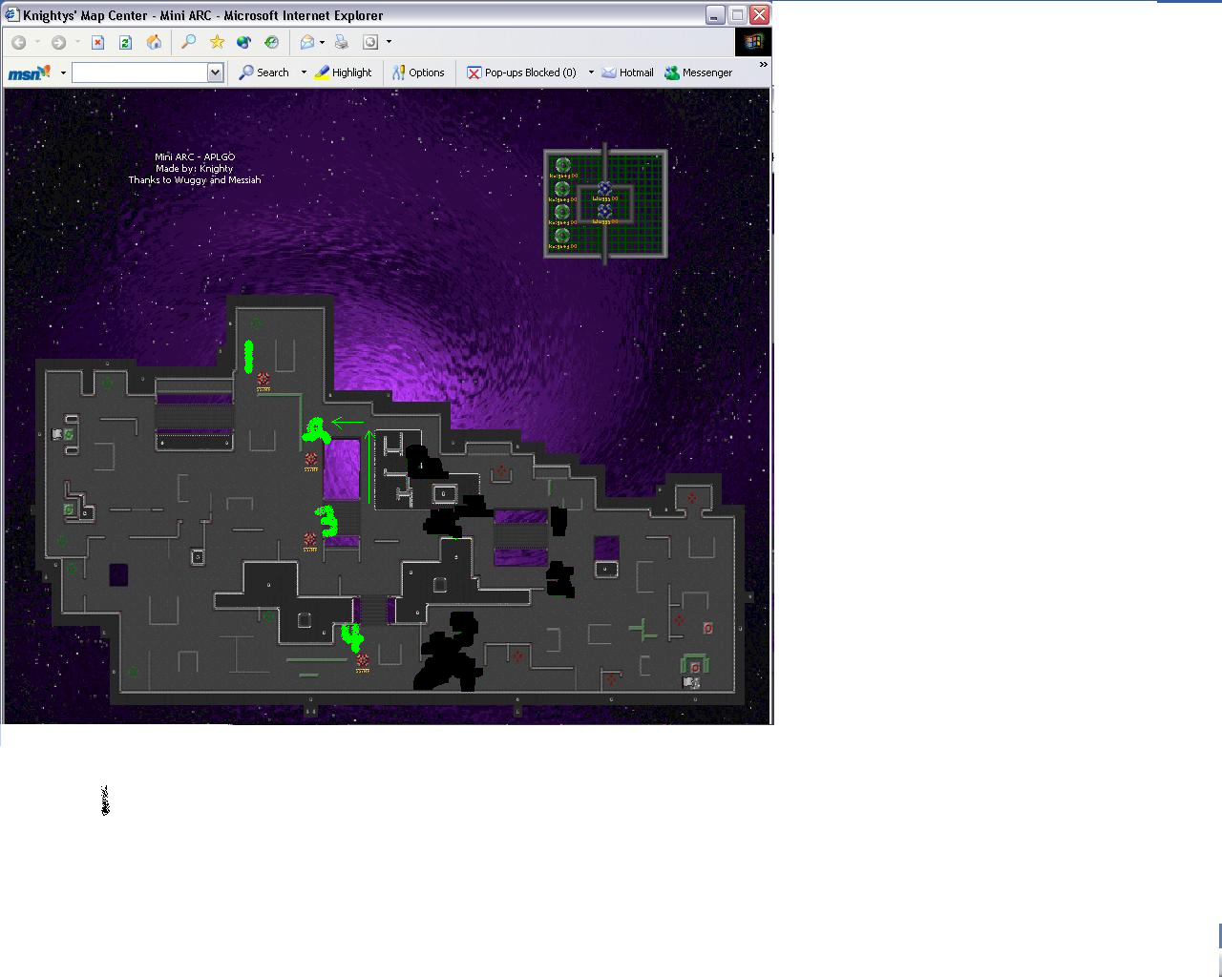Go to the Home page icon
1222x977 pixels.
(154, 42)
